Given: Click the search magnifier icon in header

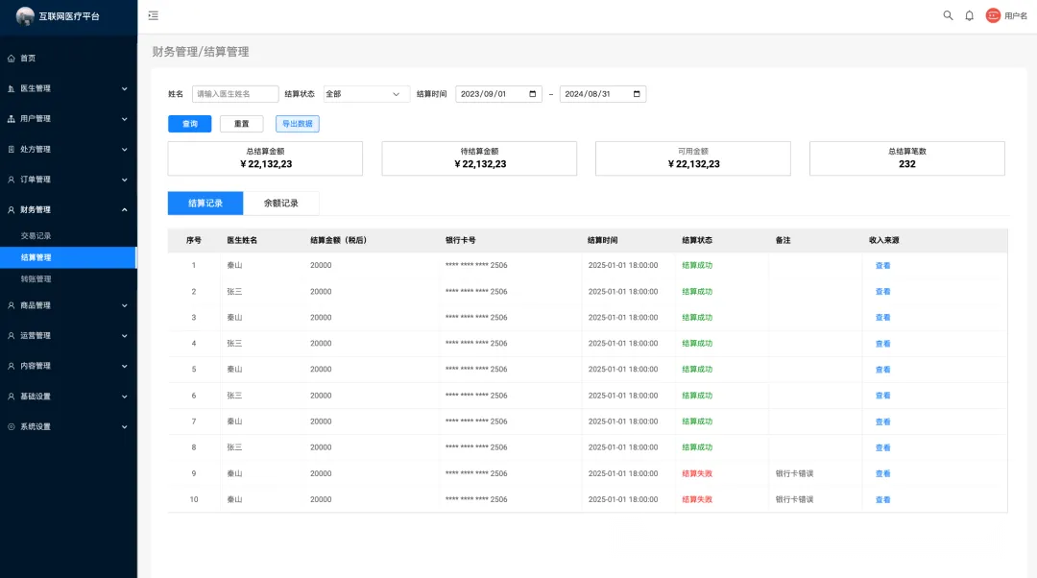Looking at the screenshot, I should 948,15.
